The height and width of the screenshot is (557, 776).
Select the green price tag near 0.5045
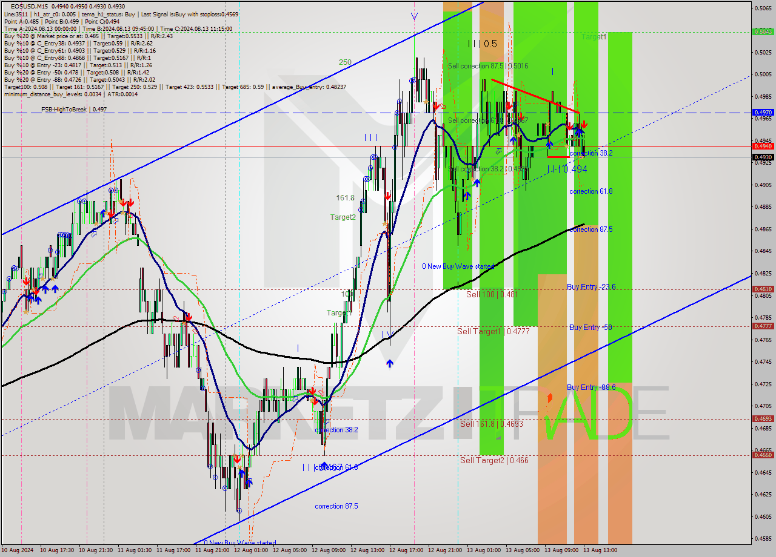(x=763, y=31)
